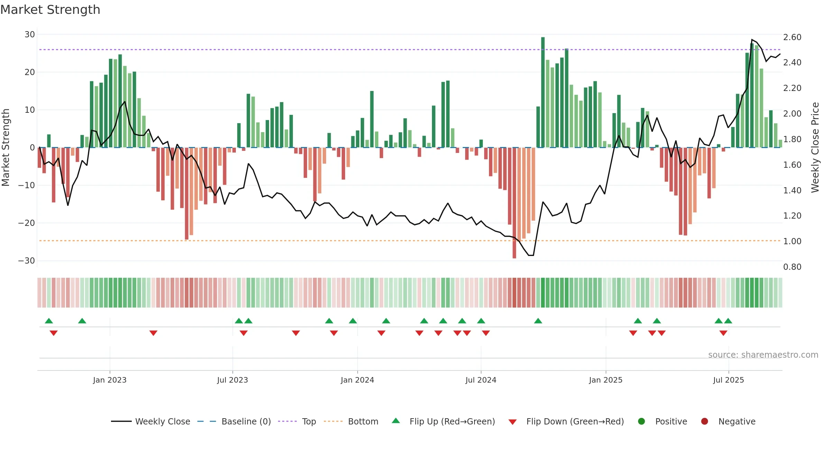This screenshot has width=830, height=467.
Task: Click the green Positive circle legend icon
Action: [x=642, y=421]
